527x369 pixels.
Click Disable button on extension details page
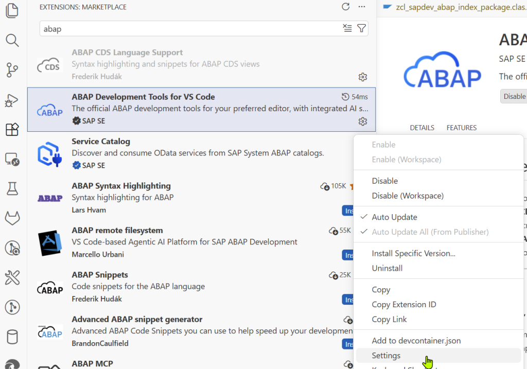[514, 96]
